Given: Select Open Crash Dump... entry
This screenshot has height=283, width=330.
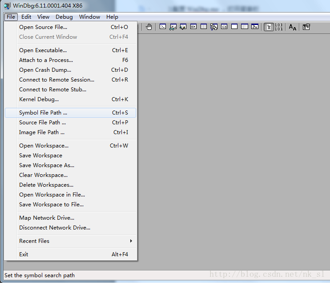Looking at the screenshot, I should point(71,70).
